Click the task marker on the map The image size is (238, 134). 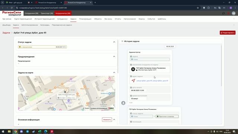tap(66, 91)
